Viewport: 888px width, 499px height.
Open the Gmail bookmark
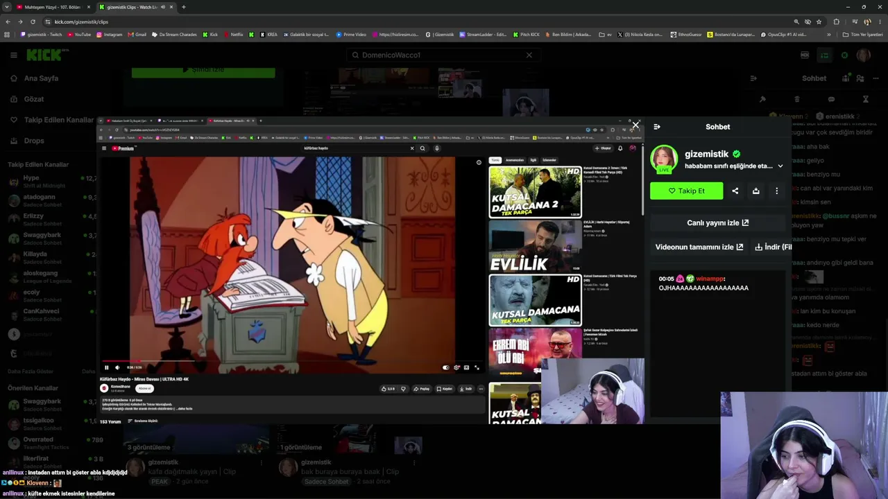coord(137,35)
